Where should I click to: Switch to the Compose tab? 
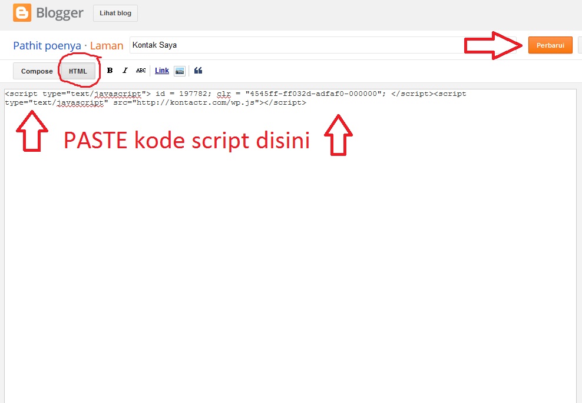tap(36, 71)
